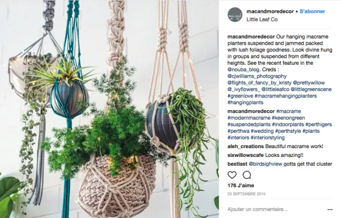Focus the Ajouter un commentaire field
The height and width of the screenshot is (218, 341).
pyautogui.click(x=276, y=209)
